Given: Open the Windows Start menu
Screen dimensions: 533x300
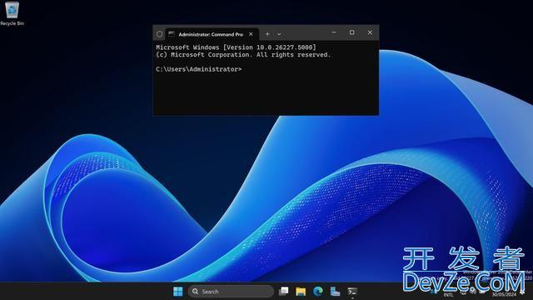Looking at the screenshot, I should pyautogui.click(x=177, y=292).
